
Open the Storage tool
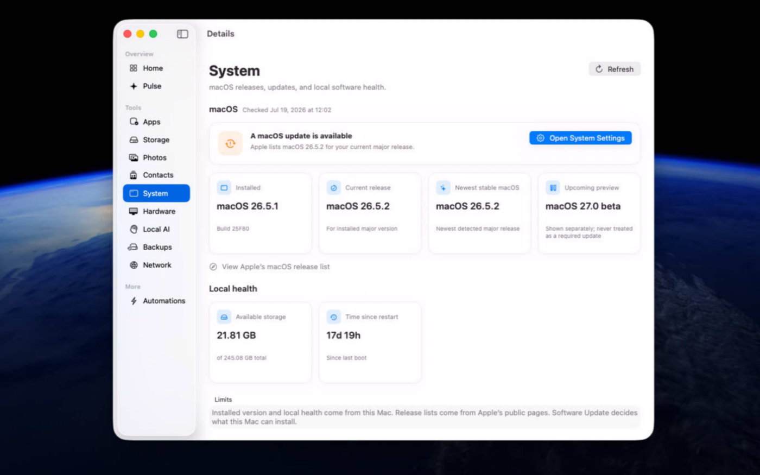point(156,140)
